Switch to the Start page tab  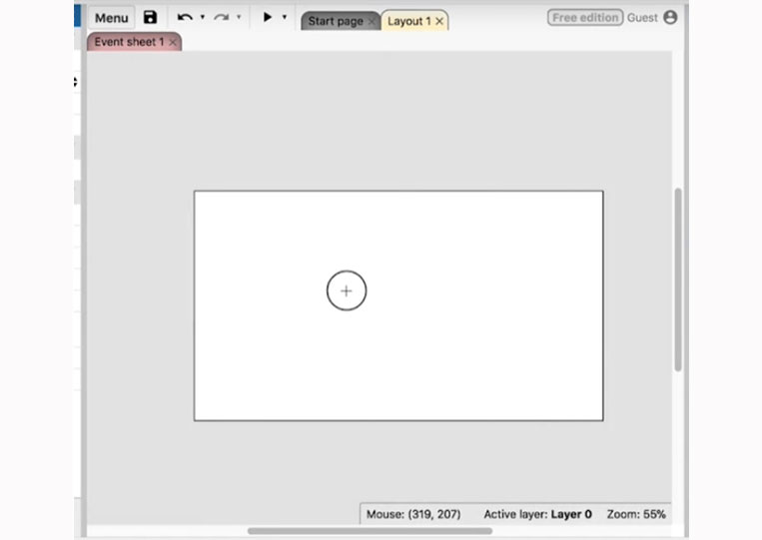(x=336, y=21)
